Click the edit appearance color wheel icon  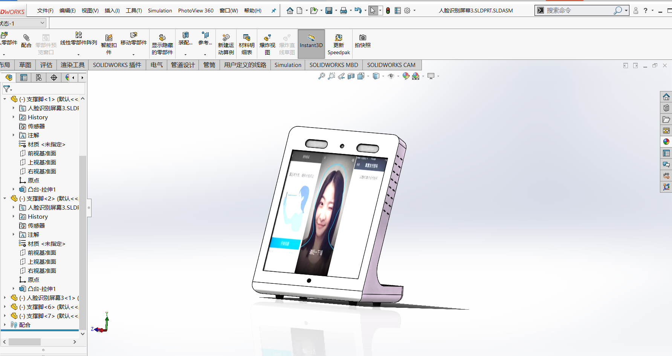pyautogui.click(x=406, y=76)
